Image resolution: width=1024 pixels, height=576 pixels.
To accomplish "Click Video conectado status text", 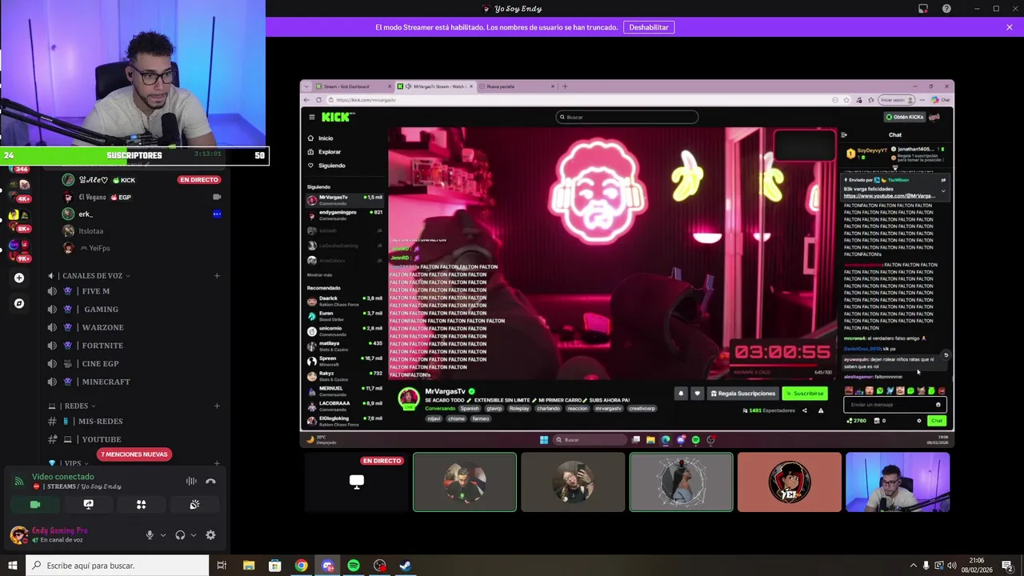I will coord(63,477).
